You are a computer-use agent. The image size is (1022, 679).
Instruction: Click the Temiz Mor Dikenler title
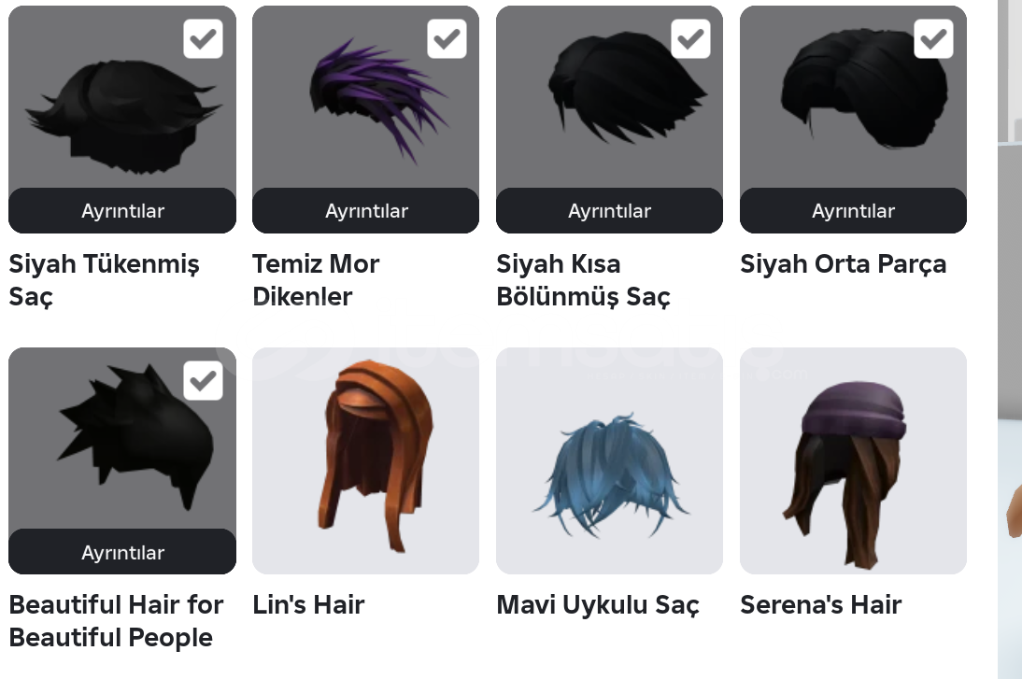pos(316,280)
